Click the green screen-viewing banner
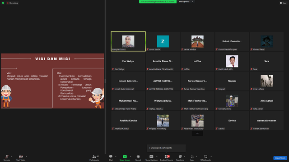 pyautogui.click(x=158, y=2)
